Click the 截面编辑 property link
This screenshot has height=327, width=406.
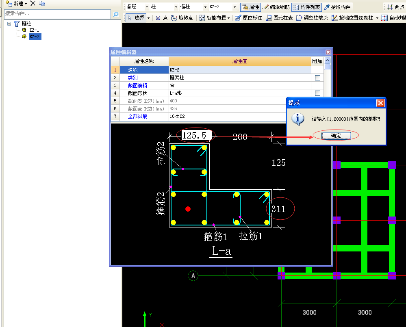pyautogui.click(x=137, y=86)
